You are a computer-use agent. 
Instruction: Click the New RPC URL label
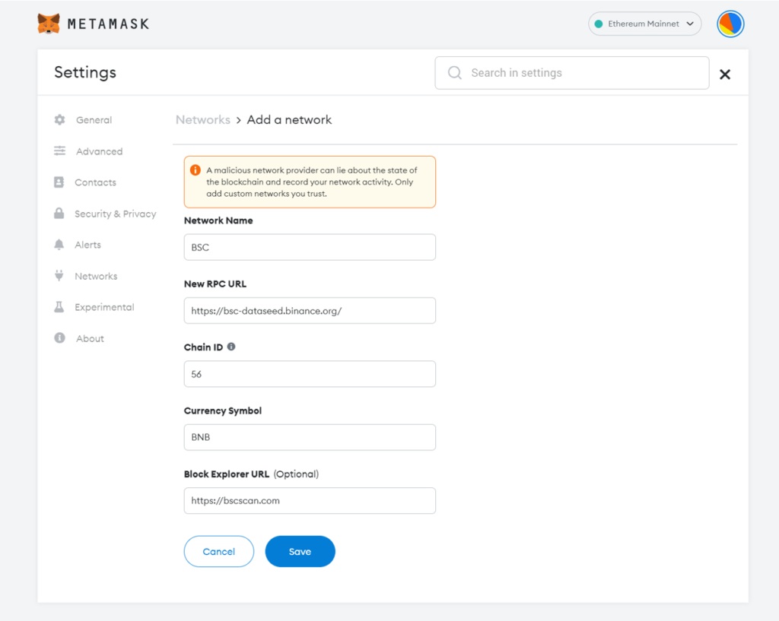pyautogui.click(x=215, y=284)
